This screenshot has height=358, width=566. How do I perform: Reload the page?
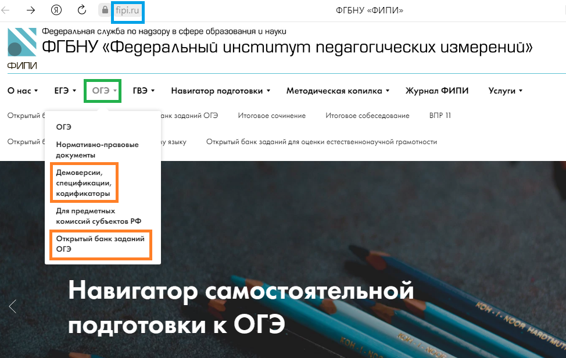coord(82,10)
